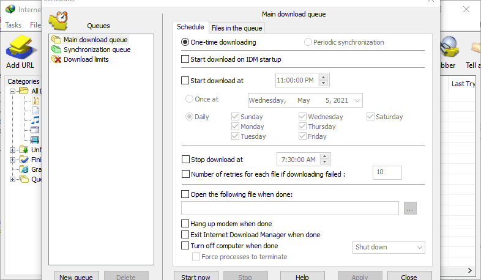Switch to Files in the queue tab

237,28
